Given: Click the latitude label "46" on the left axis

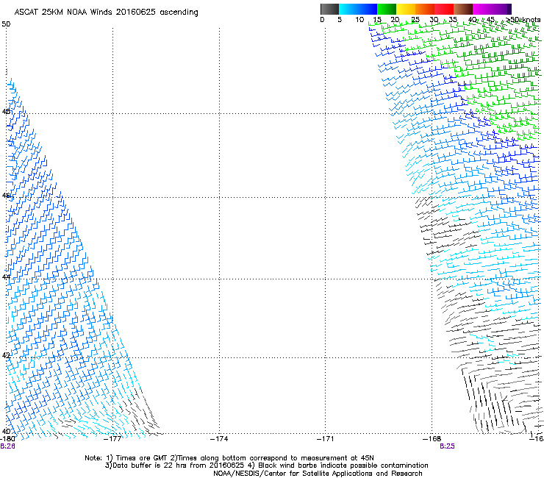Looking at the screenshot, I should tap(6, 196).
